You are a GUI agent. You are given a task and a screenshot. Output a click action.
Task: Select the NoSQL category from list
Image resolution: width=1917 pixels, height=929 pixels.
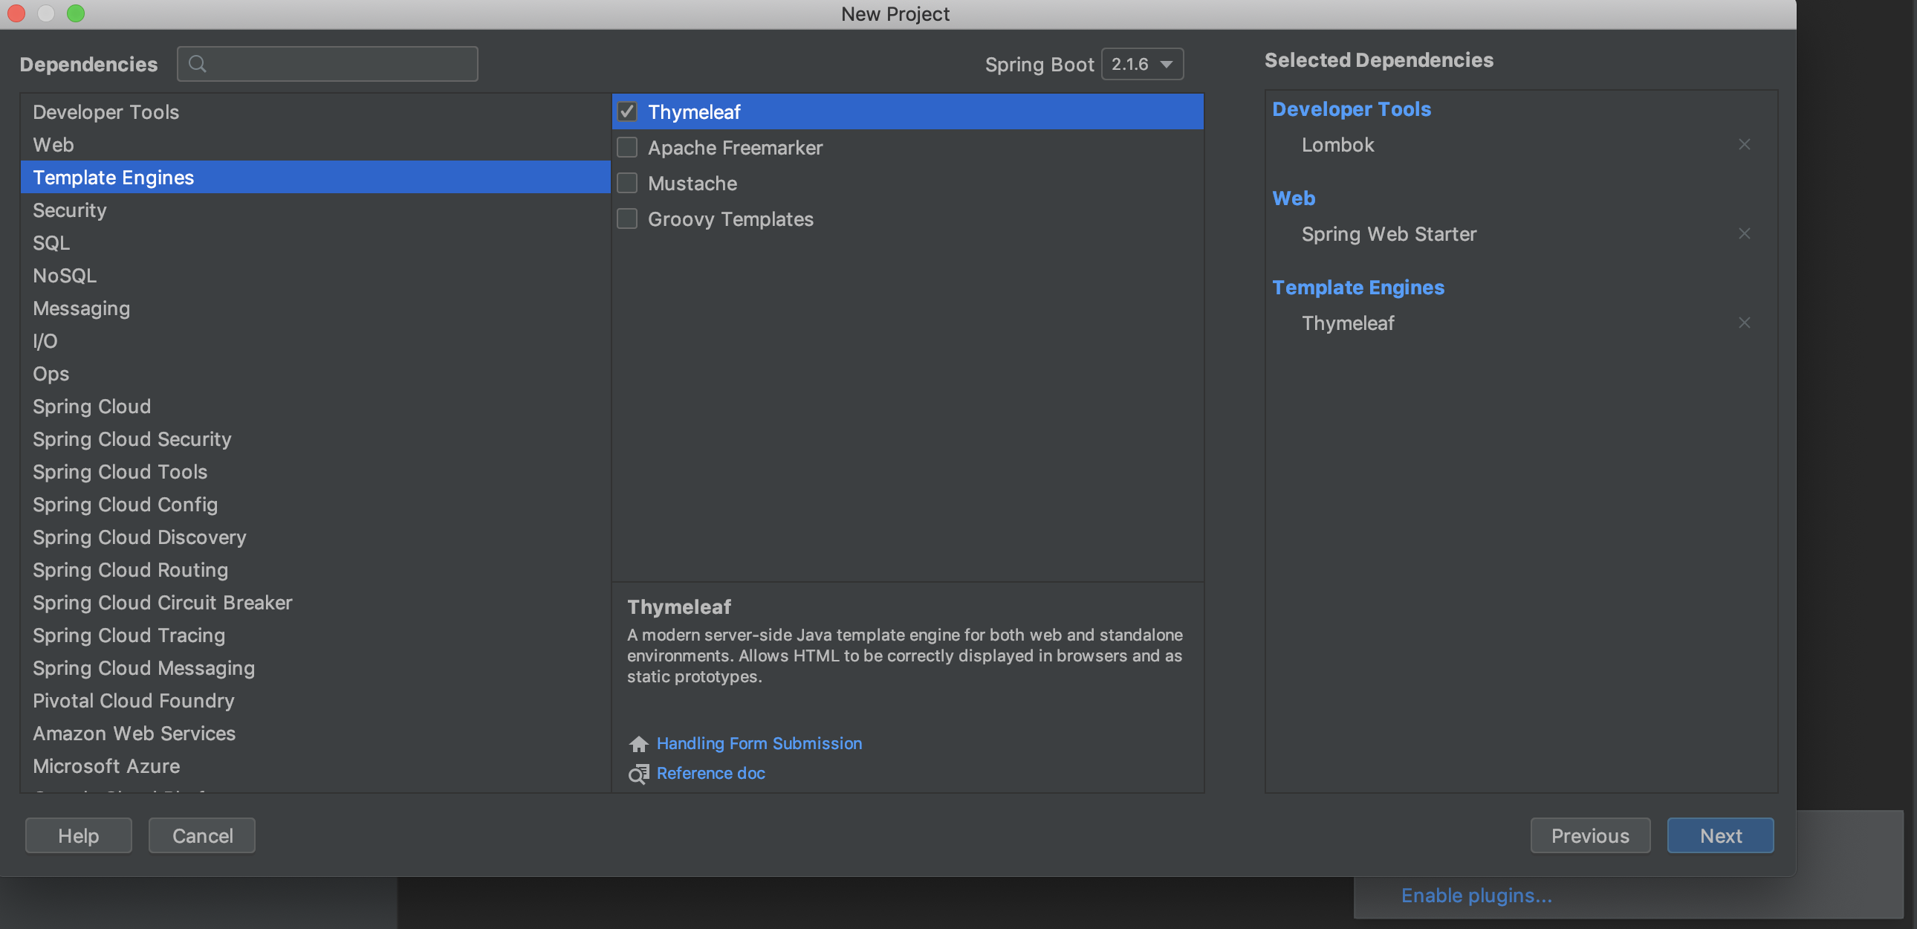click(x=64, y=275)
